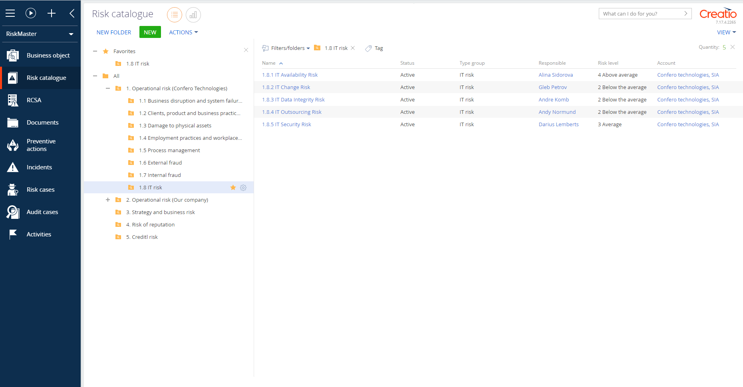The width and height of the screenshot is (743, 387).
Task: Switch to analytics chart view
Action: [x=193, y=15]
